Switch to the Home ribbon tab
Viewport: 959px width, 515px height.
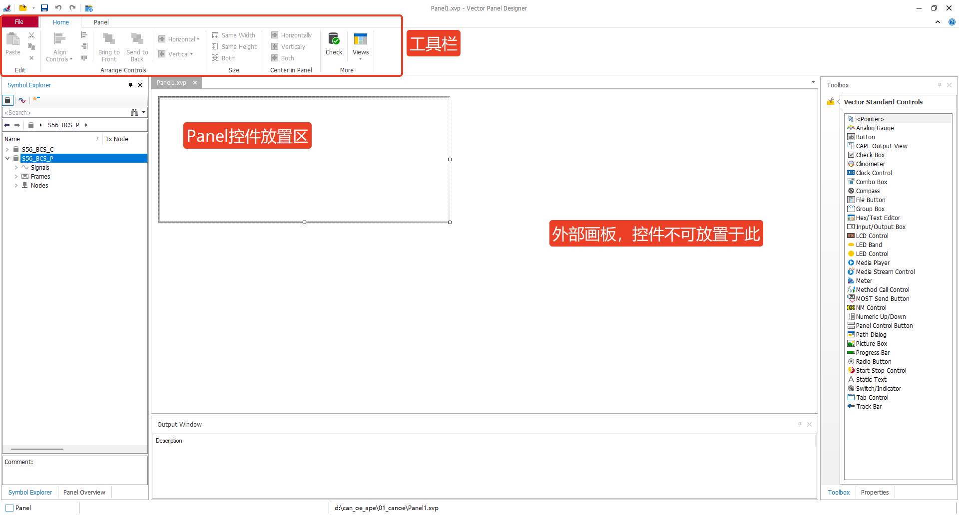(61, 22)
